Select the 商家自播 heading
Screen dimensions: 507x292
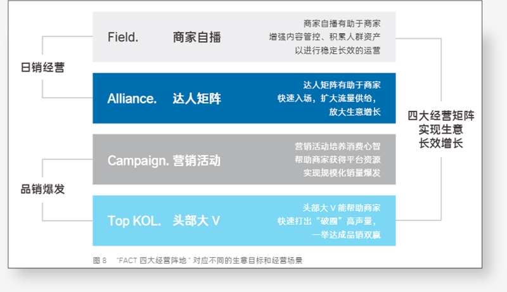(196, 37)
